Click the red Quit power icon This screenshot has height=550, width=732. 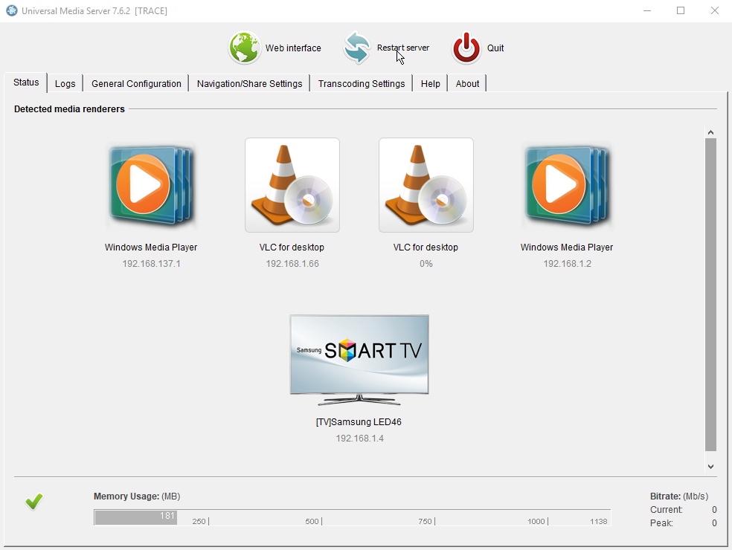466,48
